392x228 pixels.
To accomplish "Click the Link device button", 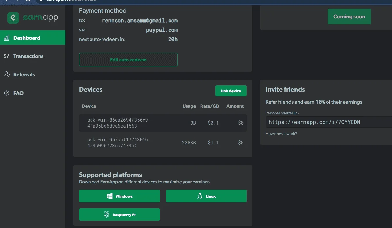I will [x=231, y=91].
